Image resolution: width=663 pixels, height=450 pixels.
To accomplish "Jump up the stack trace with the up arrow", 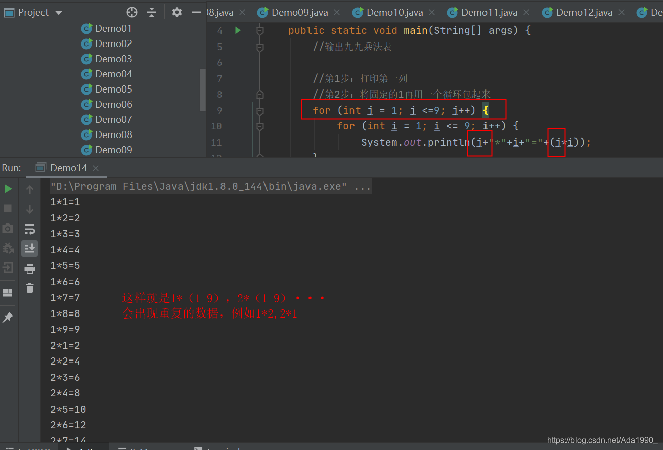I will (30, 190).
